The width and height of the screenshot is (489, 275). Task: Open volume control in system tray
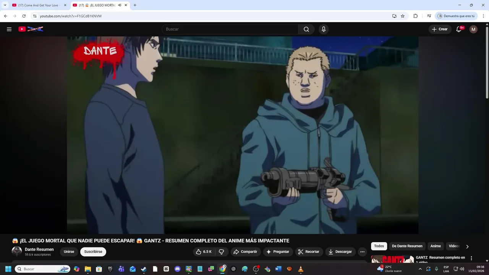coord(462,269)
